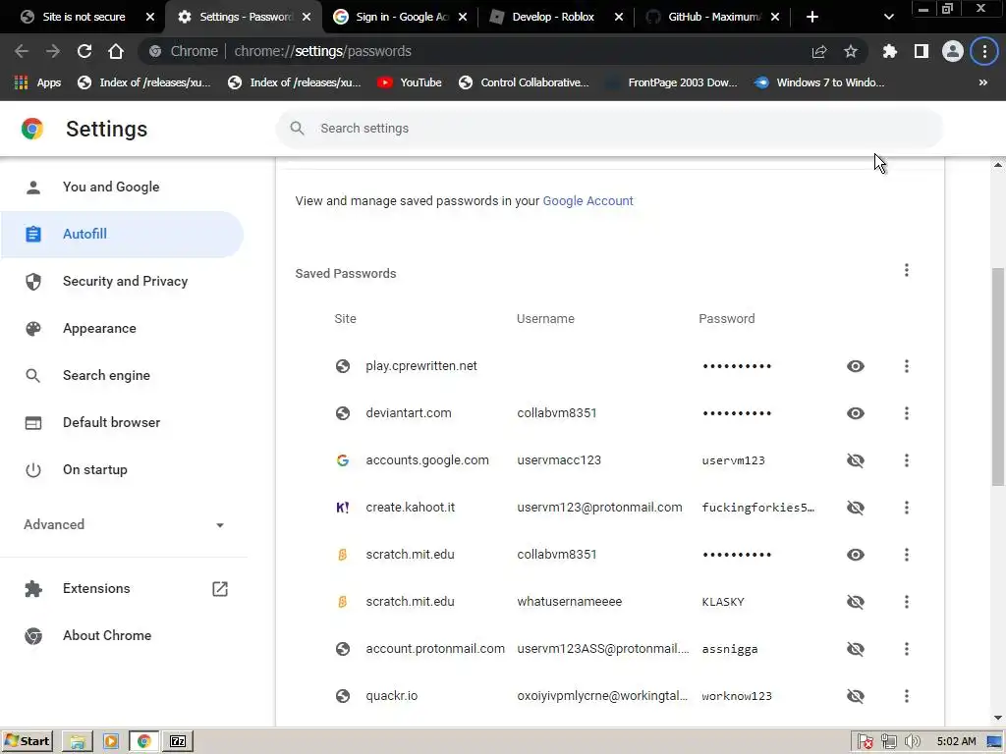
Task: Go forward with the forward arrow
Action: (53, 51)
